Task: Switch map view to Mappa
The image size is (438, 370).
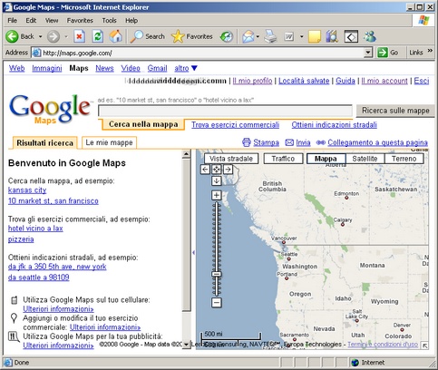Action: (x=326, y=159)
